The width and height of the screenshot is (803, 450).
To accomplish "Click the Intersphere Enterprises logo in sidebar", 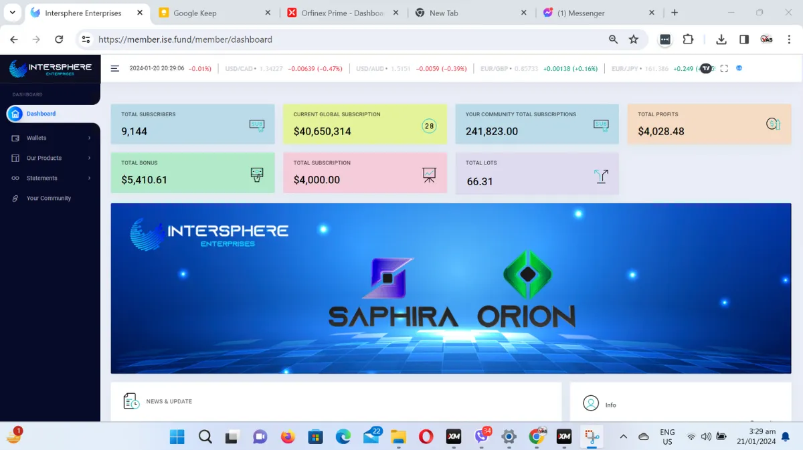I will (x=50, y=69).
